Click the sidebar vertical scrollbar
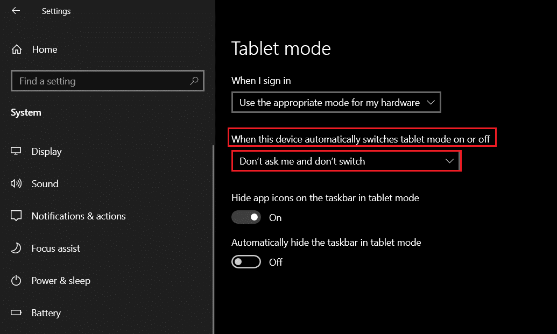Image resolution: width=557 pixels, height=334 pixels. 214,237
